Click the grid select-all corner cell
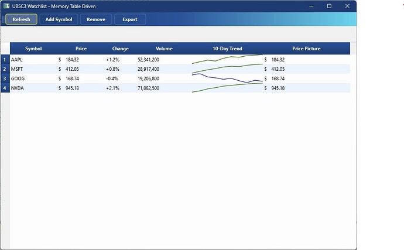Screen dimensions: 404x250 (5, 49)
